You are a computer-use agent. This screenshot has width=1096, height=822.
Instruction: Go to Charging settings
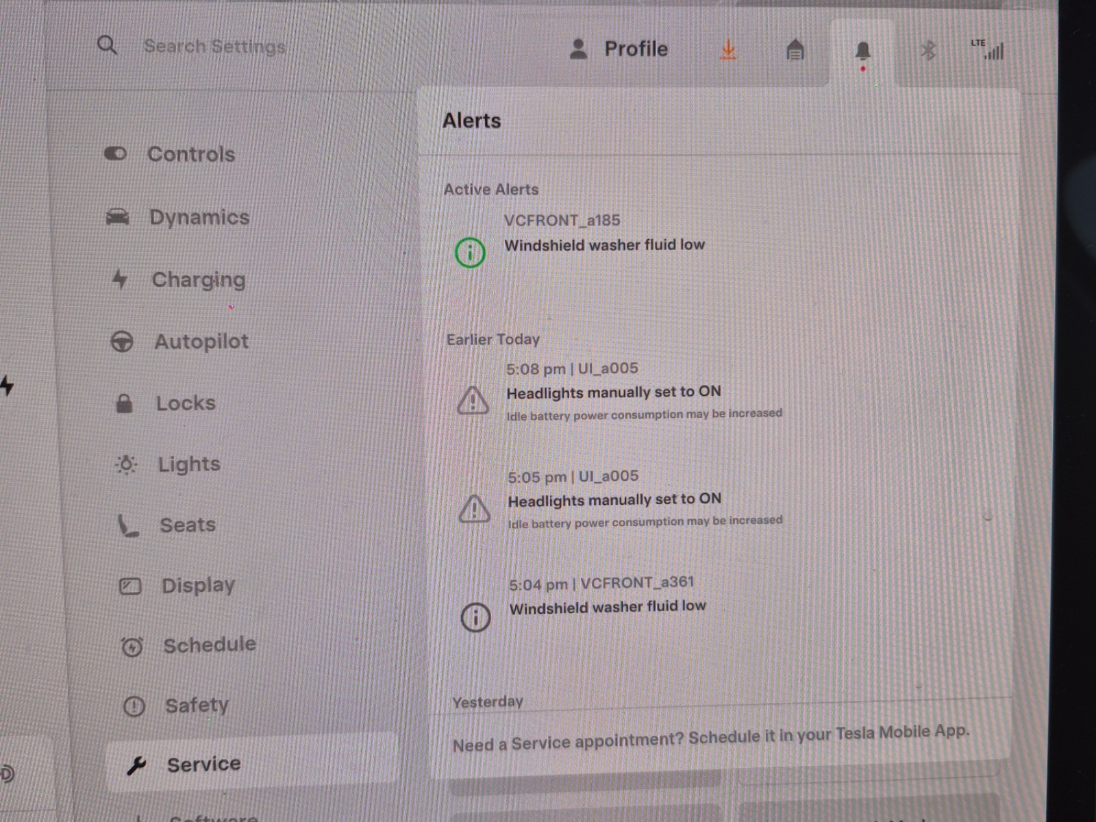pos(198,279)
